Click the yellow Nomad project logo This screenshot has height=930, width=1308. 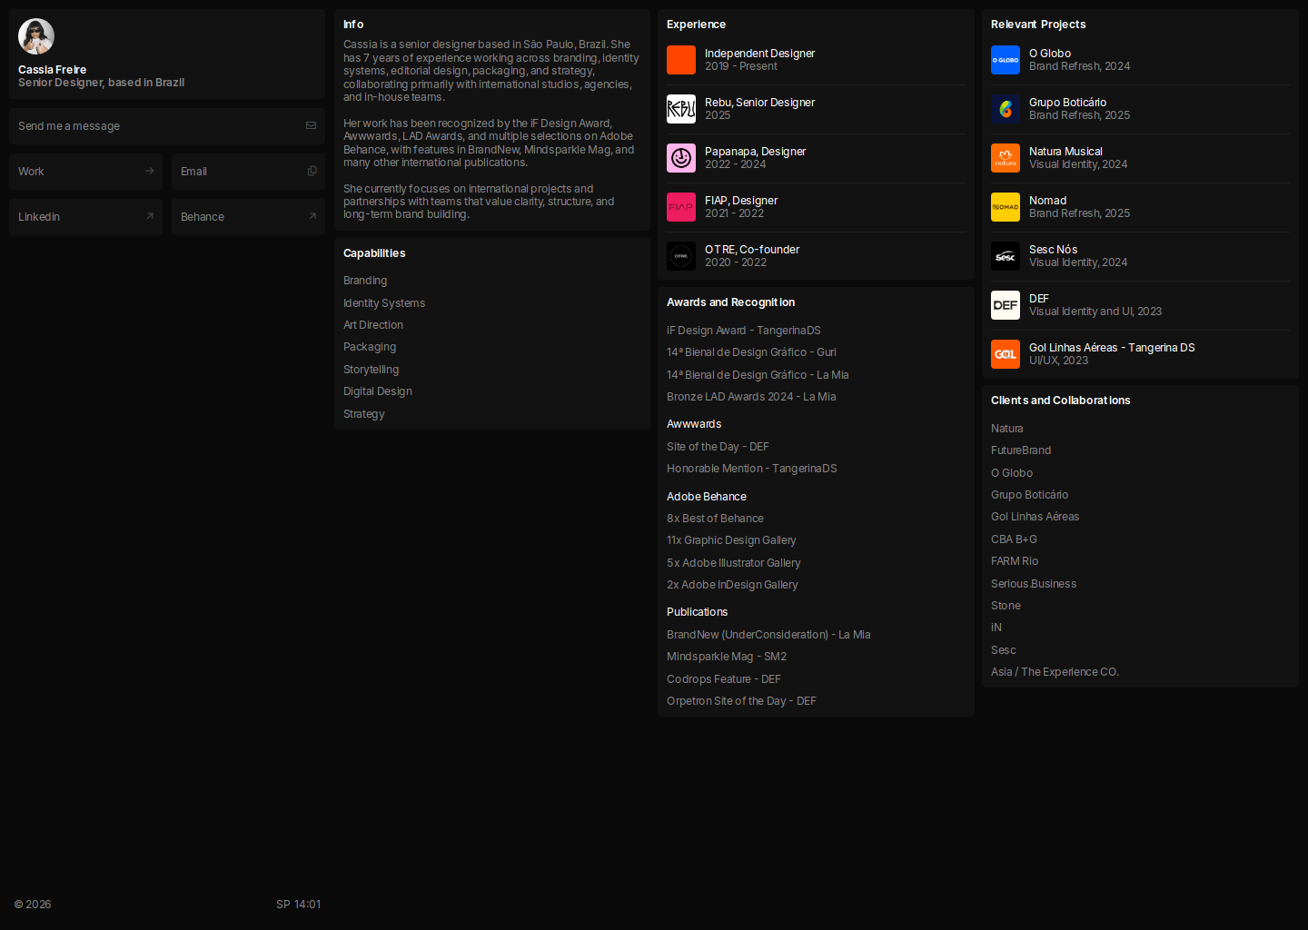(x=1005, y=207)
